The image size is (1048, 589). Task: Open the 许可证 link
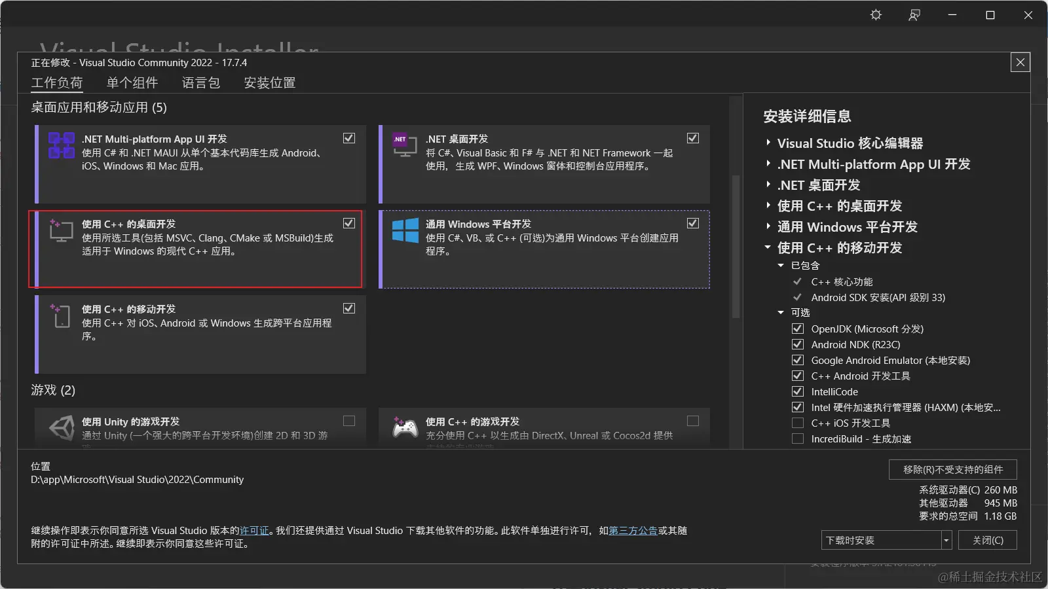[x=255, y=530]
